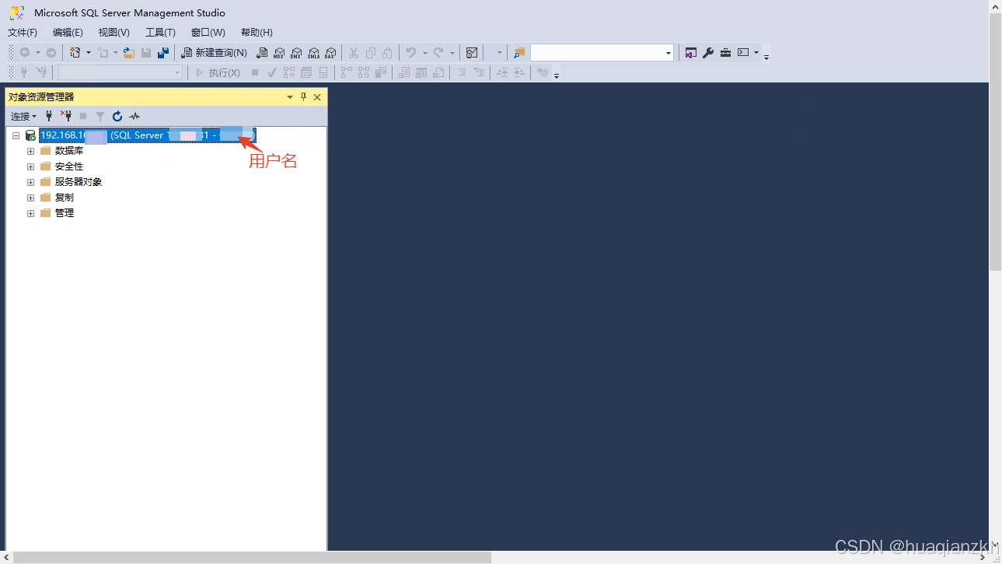This screenshot has height=564, width=1002.
Task: Expand the 安全性 folder node
Action: 30,166
